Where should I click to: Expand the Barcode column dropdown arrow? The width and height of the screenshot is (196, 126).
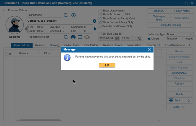[39, 53]
